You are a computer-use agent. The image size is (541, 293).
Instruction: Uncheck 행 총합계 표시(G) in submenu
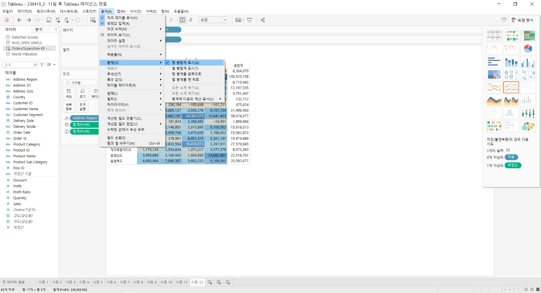[x=194, y=63]
